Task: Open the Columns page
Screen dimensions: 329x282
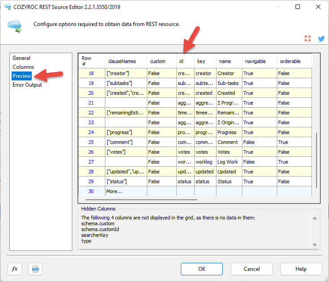Action: [23, 67]
